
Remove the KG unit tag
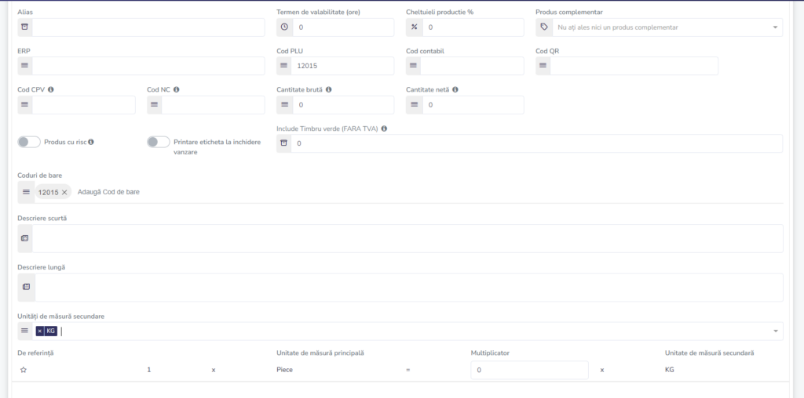tap(40, 331)
